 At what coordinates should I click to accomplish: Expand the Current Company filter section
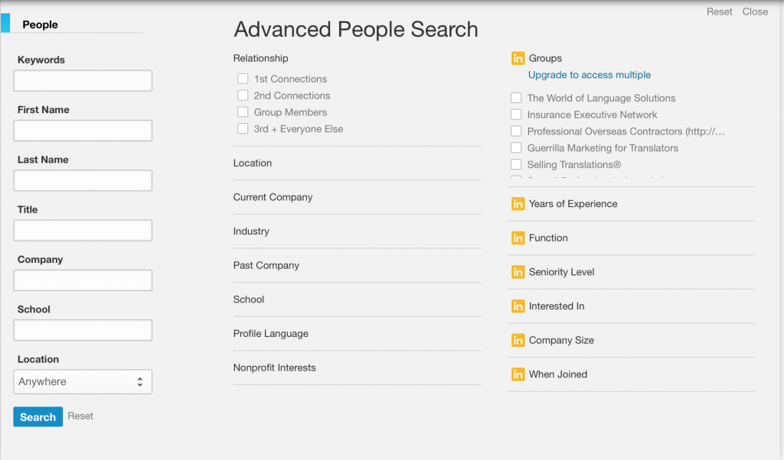(273, 197)
